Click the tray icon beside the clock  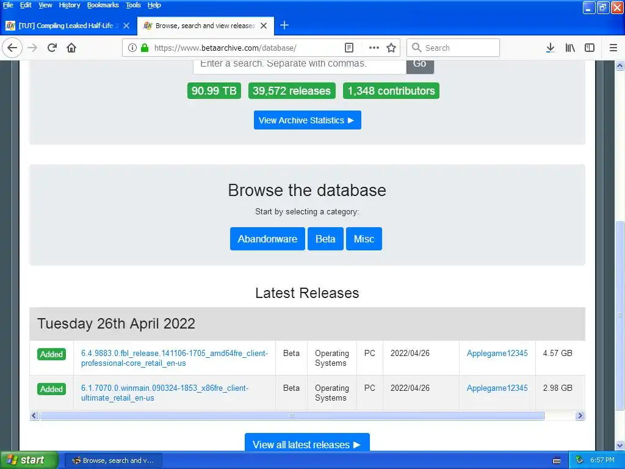click(x=580, y=460)
